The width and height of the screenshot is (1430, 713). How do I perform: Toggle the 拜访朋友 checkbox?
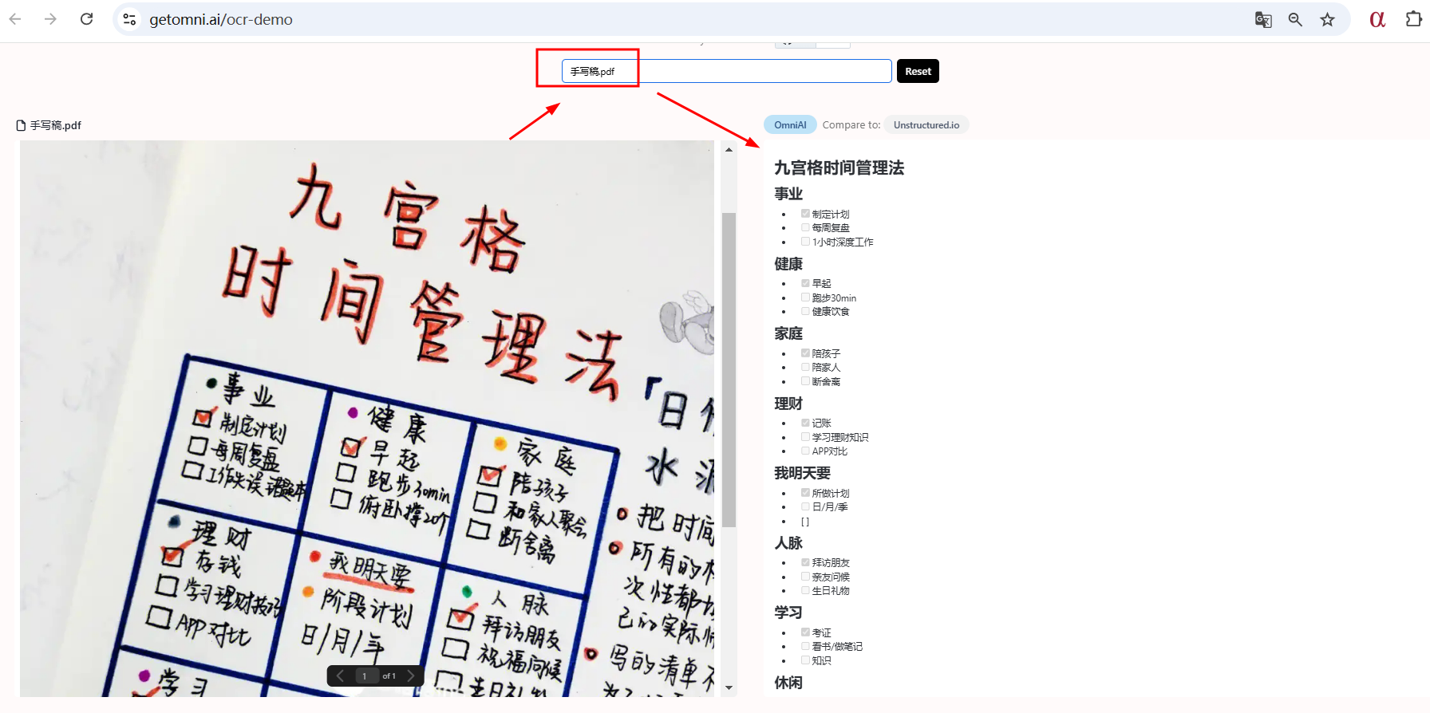pyautogui.click(x=805, y=562)
